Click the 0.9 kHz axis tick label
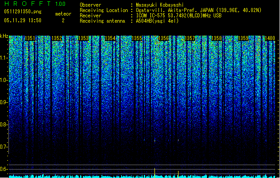The width and height of the screenshot is (280, 178). [x=4, y=102]
